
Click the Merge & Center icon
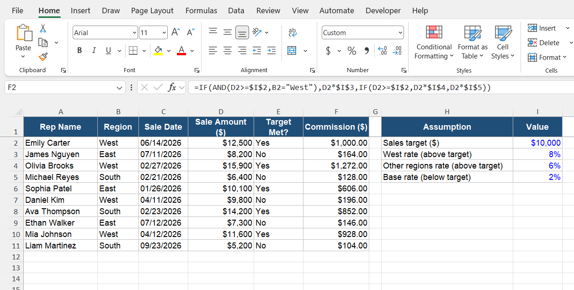click(292, 50)
